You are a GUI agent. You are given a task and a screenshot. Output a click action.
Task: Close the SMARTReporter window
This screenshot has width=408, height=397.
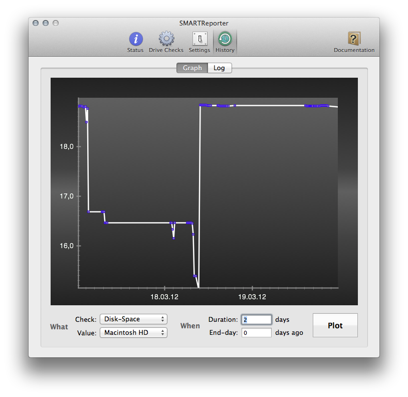point(36,23)
